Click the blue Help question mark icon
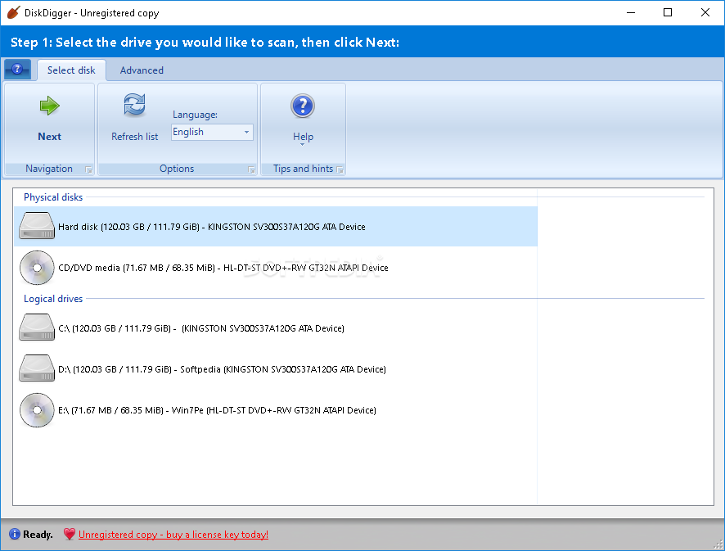The width and height of the screenshot is (725, 551). click(303, 106)
